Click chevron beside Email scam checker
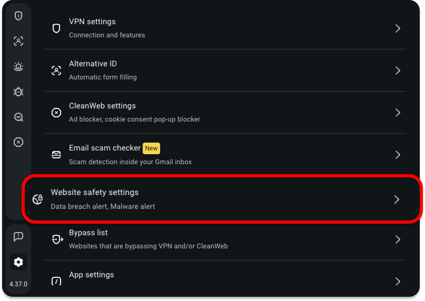Image resolution: width=425 pixels, height=301 pixels. (398, 155)
